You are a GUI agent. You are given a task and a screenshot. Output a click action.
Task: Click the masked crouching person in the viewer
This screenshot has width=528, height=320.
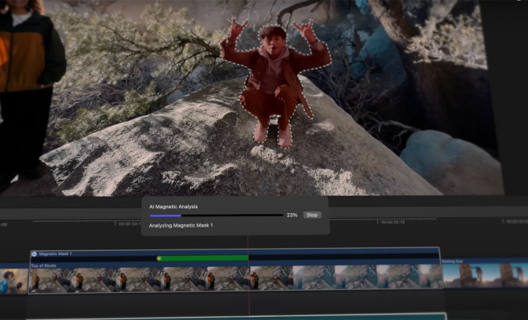pos(274,82)
